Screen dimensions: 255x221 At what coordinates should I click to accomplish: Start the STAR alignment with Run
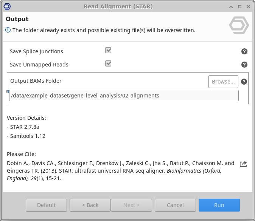[219, 205]
